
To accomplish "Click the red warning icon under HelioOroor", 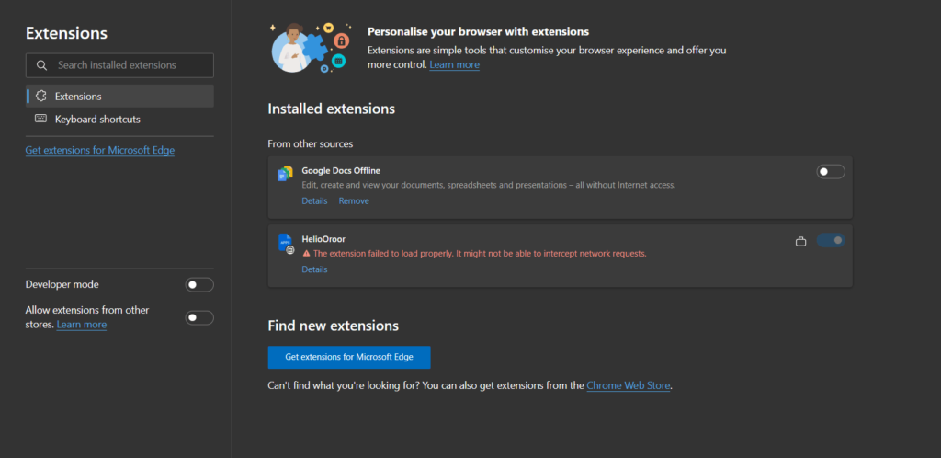I will click(x=306, y=253).
